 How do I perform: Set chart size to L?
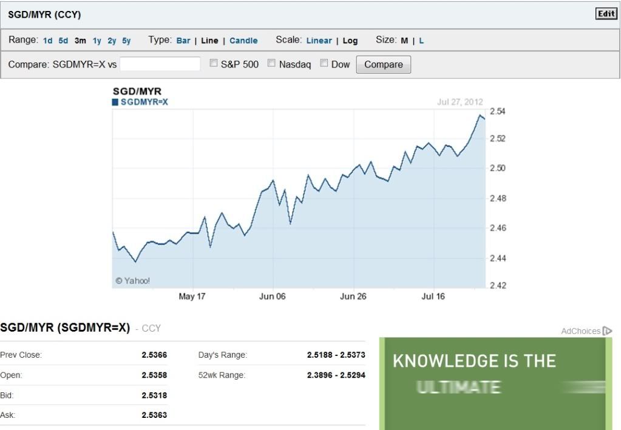click(421, 41)
